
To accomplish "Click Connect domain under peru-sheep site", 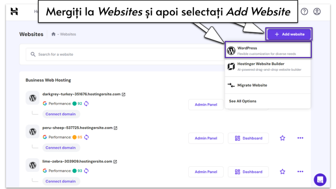I will pos(61,148).
